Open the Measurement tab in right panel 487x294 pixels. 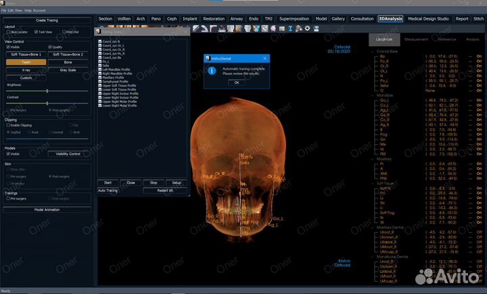click(x=416, y=39)
